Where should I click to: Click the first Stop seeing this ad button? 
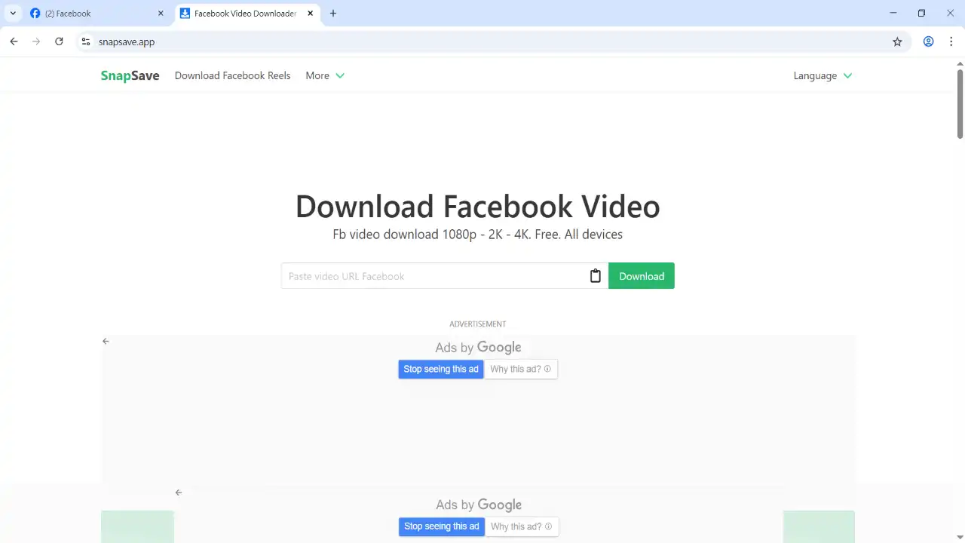440,370
